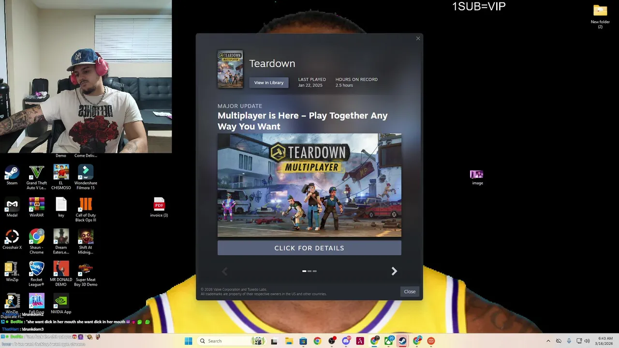Select the 'image' file on desktop
The width and height of the screenshot is (619, 348).
coord(477,177)
